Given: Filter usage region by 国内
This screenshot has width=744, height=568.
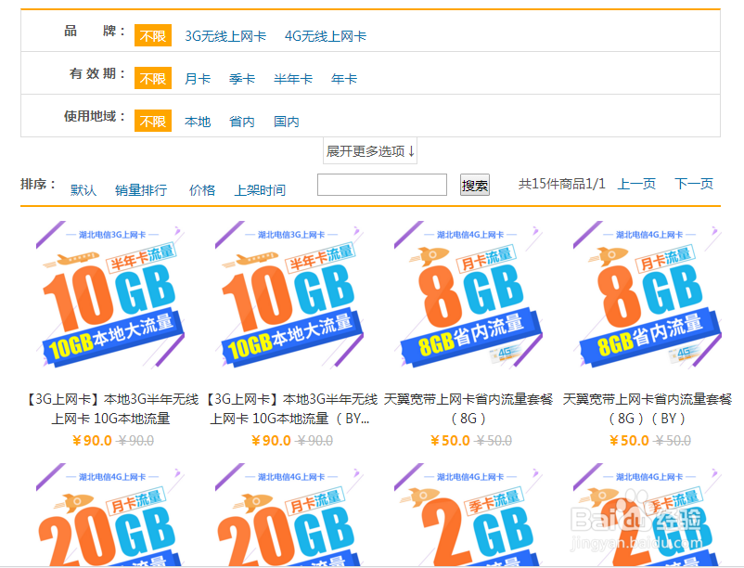Looking at the screenshot, I should click(x=287, y=122).
